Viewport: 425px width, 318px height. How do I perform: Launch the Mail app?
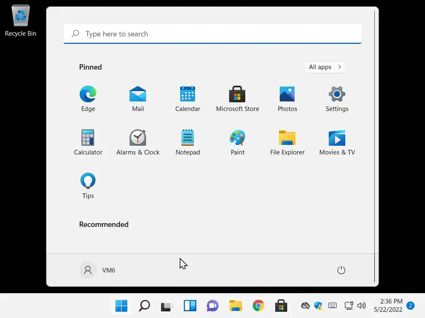[x=138, y=99]
